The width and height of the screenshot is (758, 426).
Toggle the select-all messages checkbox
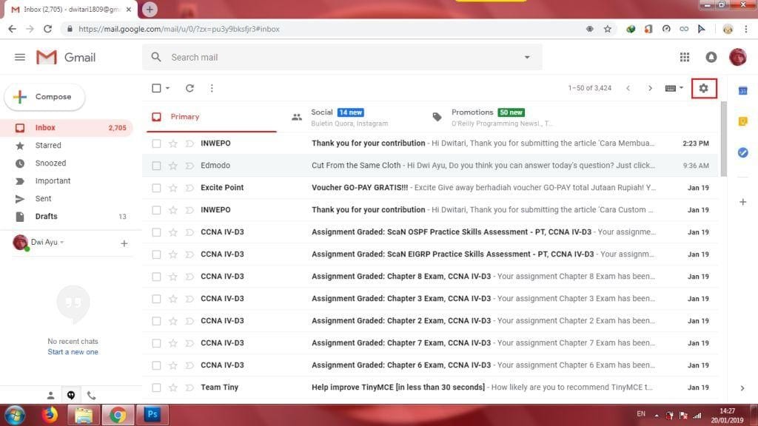pos(156,89)
